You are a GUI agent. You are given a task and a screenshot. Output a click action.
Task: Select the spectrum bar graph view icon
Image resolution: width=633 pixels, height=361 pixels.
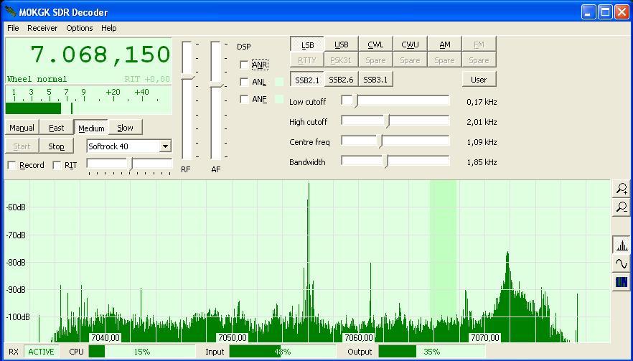622,245
